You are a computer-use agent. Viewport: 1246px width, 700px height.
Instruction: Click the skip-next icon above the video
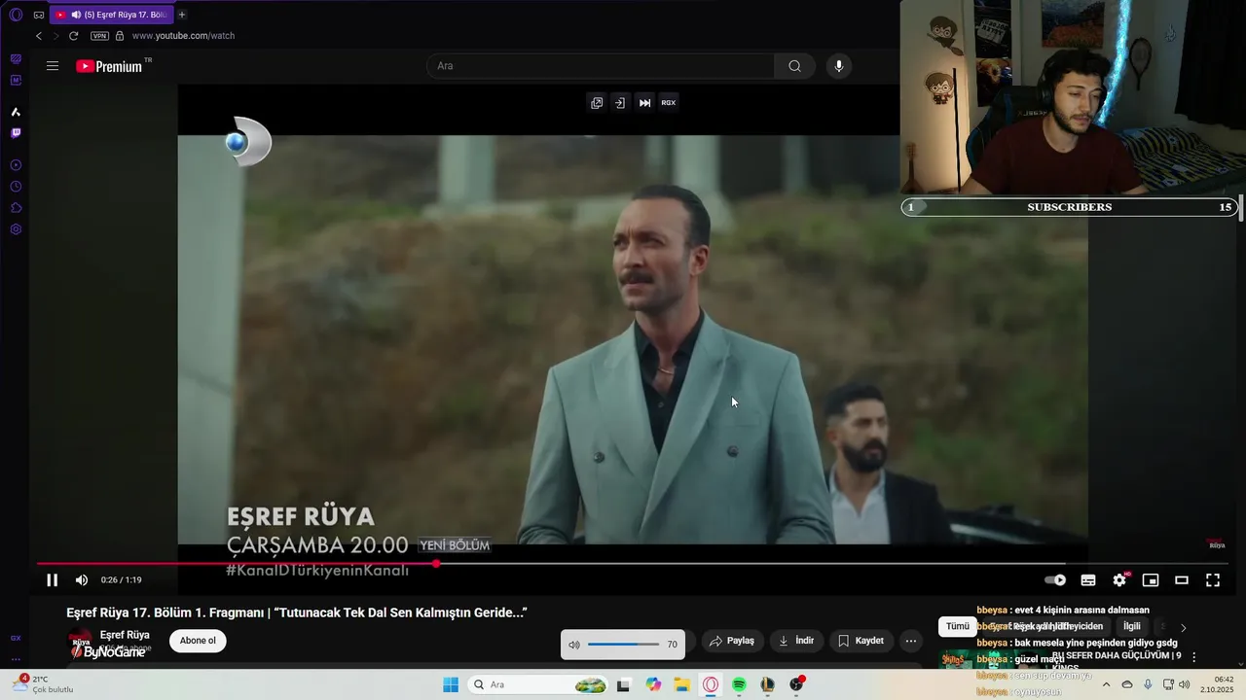click(x=644, y=103)
